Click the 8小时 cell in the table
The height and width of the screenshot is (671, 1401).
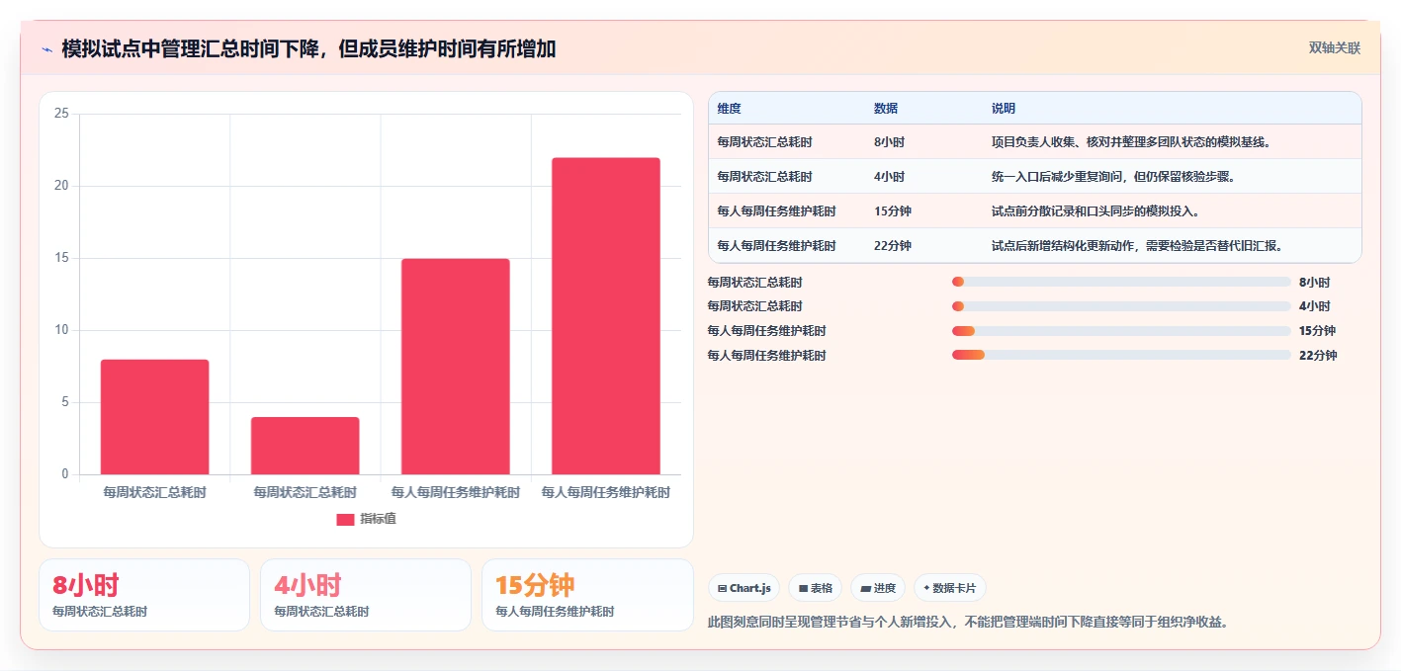(889, 142)
